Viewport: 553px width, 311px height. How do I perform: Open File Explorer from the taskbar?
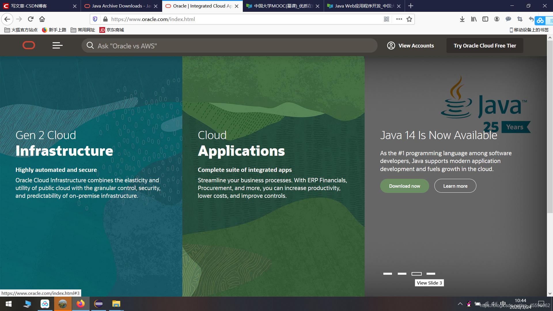tap(116, 304)
